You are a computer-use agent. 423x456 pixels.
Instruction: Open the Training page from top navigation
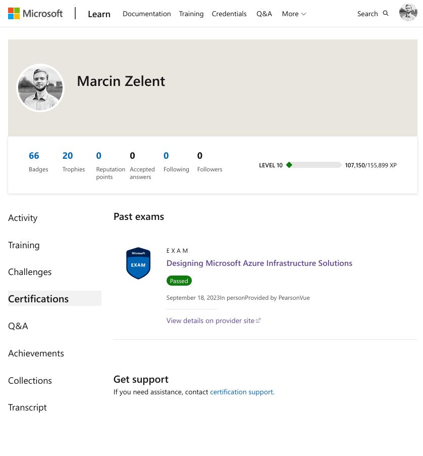[191, 14]
